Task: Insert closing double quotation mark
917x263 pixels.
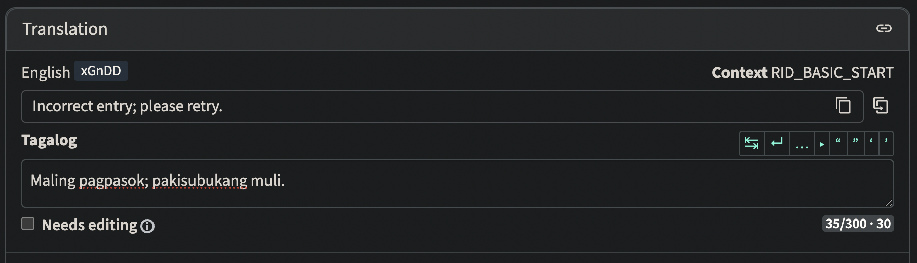Action: tap(855, 144)
